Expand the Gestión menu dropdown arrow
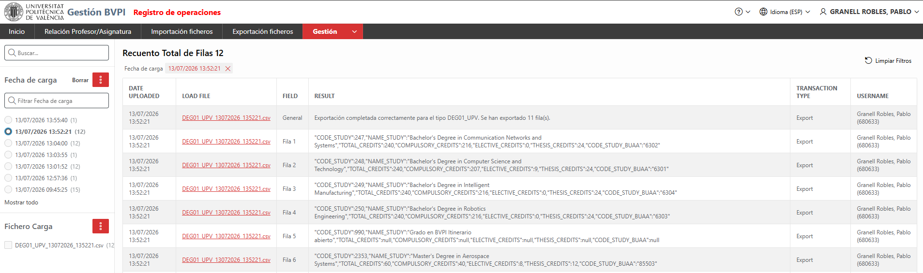Image resolution: width=923 pixels, height=273 pixels. [x=354, y=31]
